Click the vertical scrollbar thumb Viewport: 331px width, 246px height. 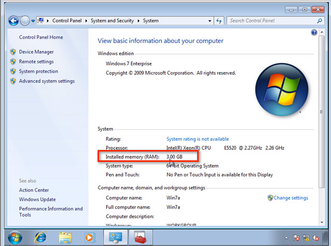click(322, 112)
